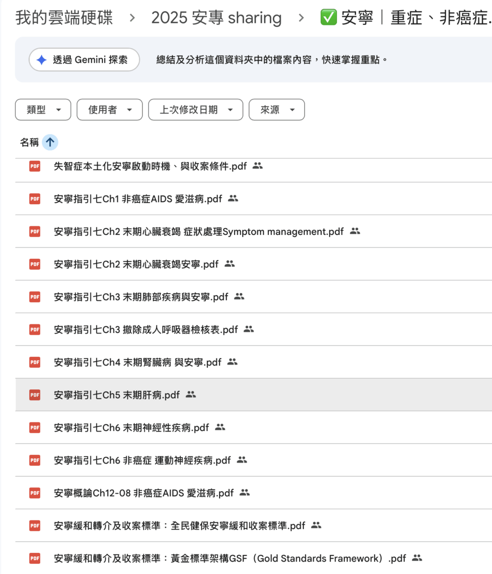492x574 pixels.
Task: Click PDF icon of 安寧指引七Ch3 撤除成人呼吸器檢核表
Action: 35,330
